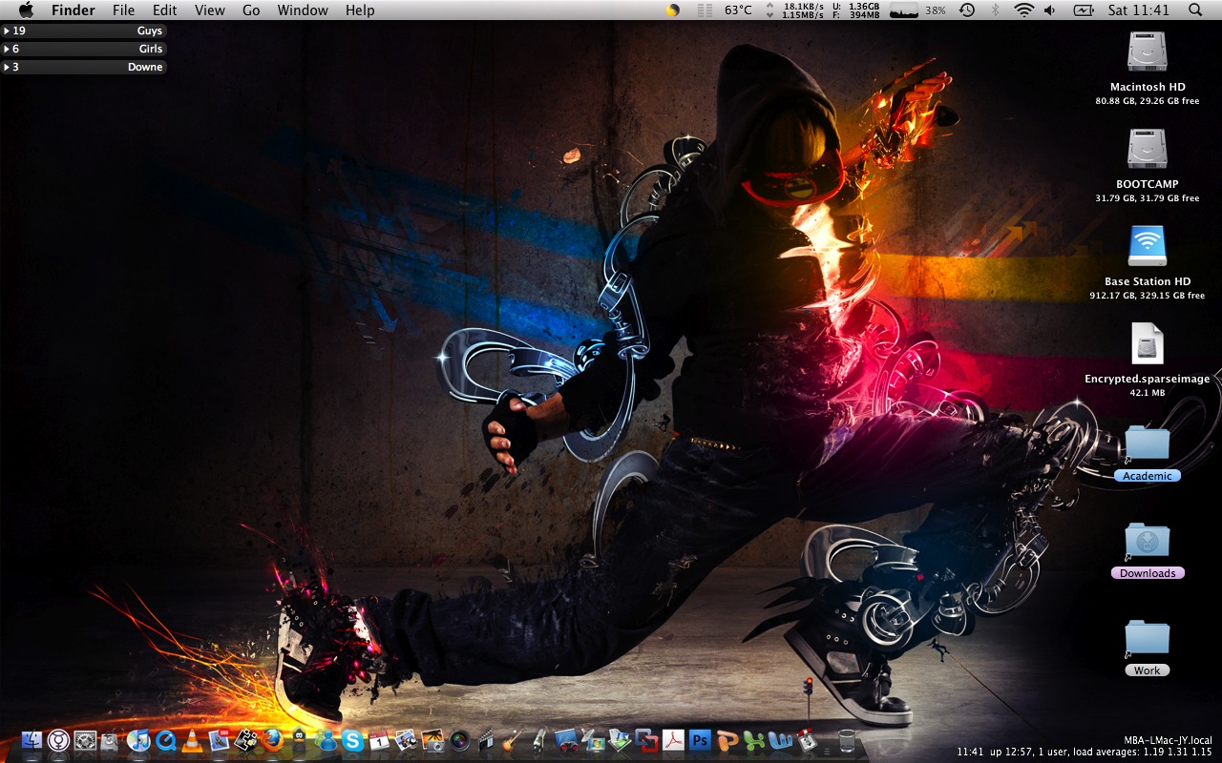Open Microsoft Word in the dock
The width and height of the screenshot is (1222, 763).
(780, 739)
